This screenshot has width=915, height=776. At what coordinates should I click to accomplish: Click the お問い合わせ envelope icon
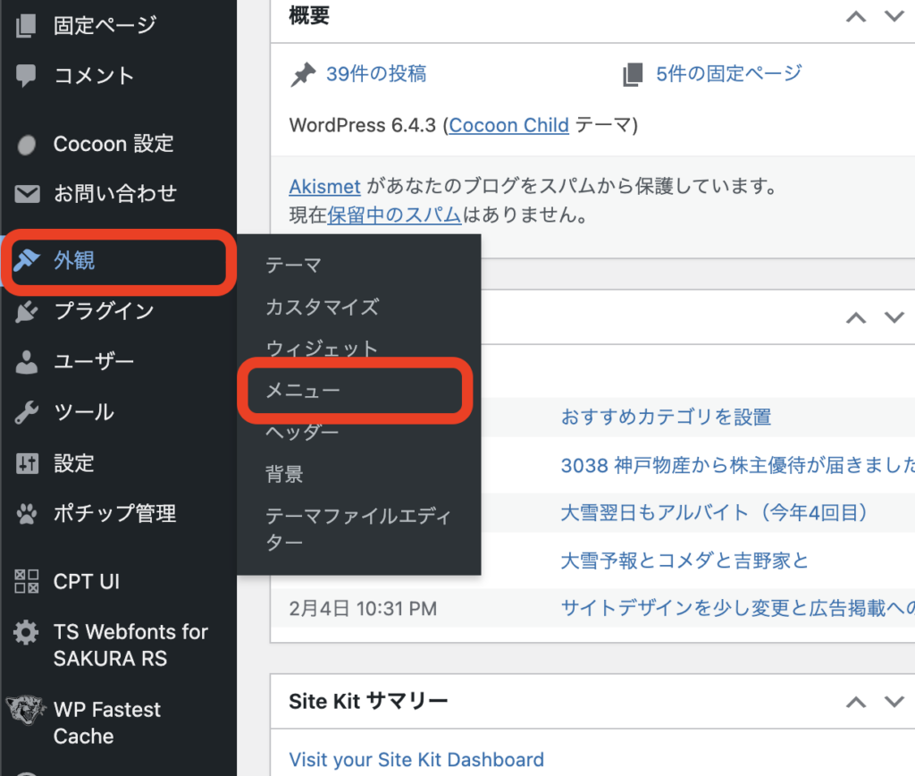click(x=27, y=194)
